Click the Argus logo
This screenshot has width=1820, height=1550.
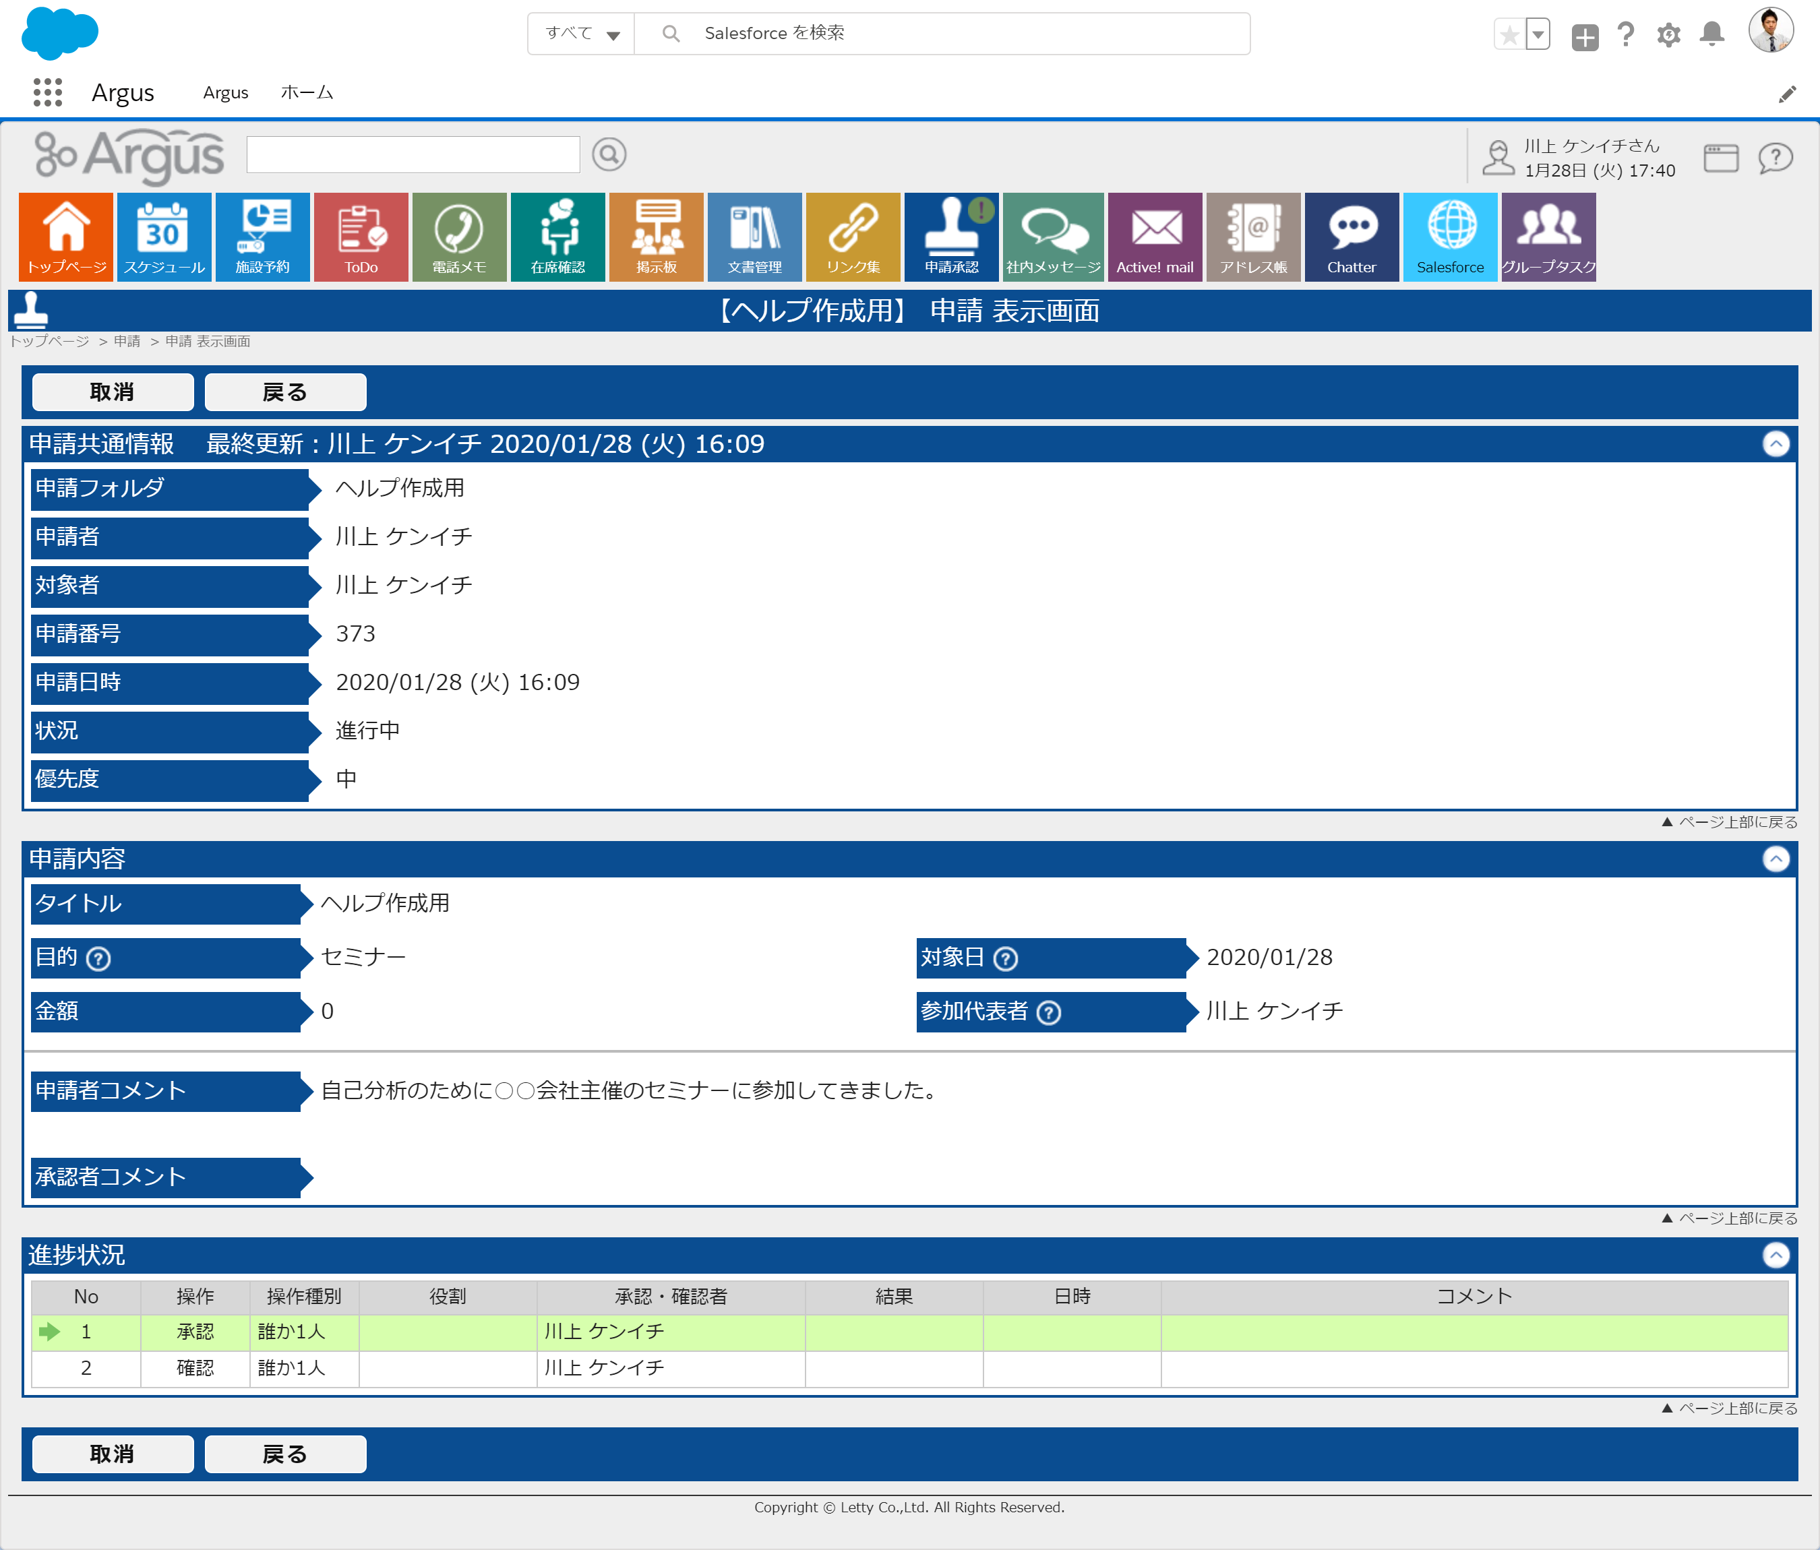click(129, 156)
